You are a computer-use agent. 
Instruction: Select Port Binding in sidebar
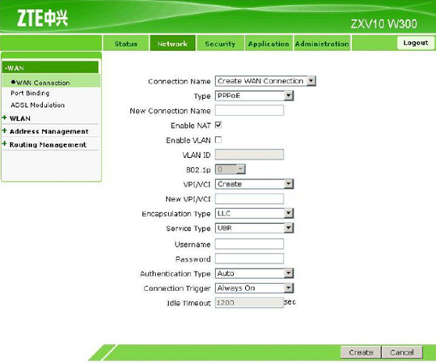click(30, 93)
